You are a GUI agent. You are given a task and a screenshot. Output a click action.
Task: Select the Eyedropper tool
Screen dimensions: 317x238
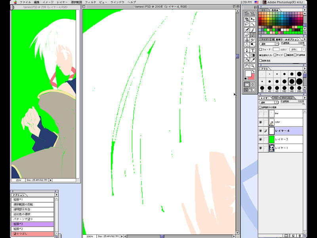click(253, 60)
